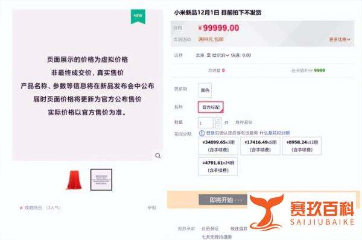The height and width of the screenshot is (240, 362).
Task: Click the 即将开始 button
Action: click(223, 200)
